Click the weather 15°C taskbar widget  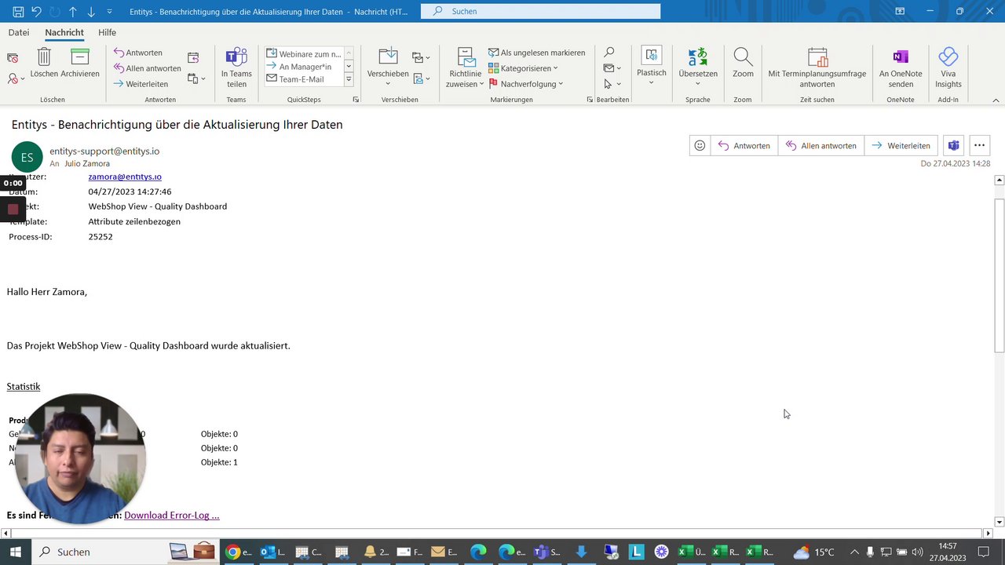pos(814,552)
